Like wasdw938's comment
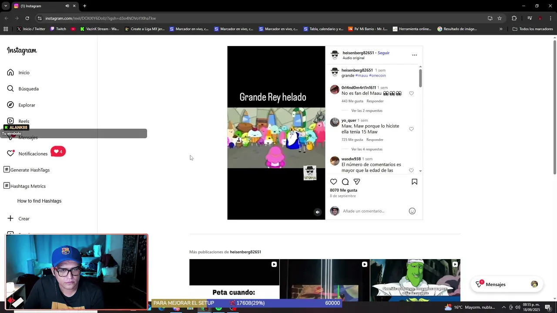557x313 pixels. pos(411,170)
